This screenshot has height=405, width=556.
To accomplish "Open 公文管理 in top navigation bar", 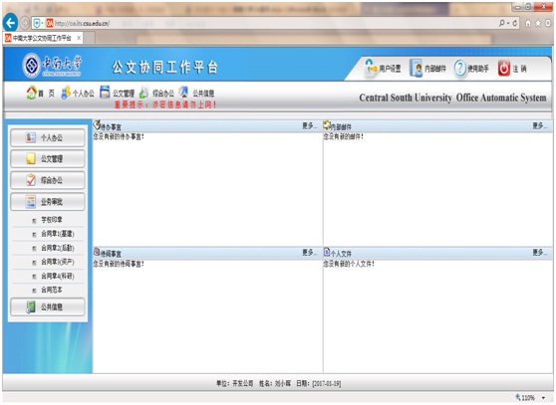I will (x=117, y=93).
